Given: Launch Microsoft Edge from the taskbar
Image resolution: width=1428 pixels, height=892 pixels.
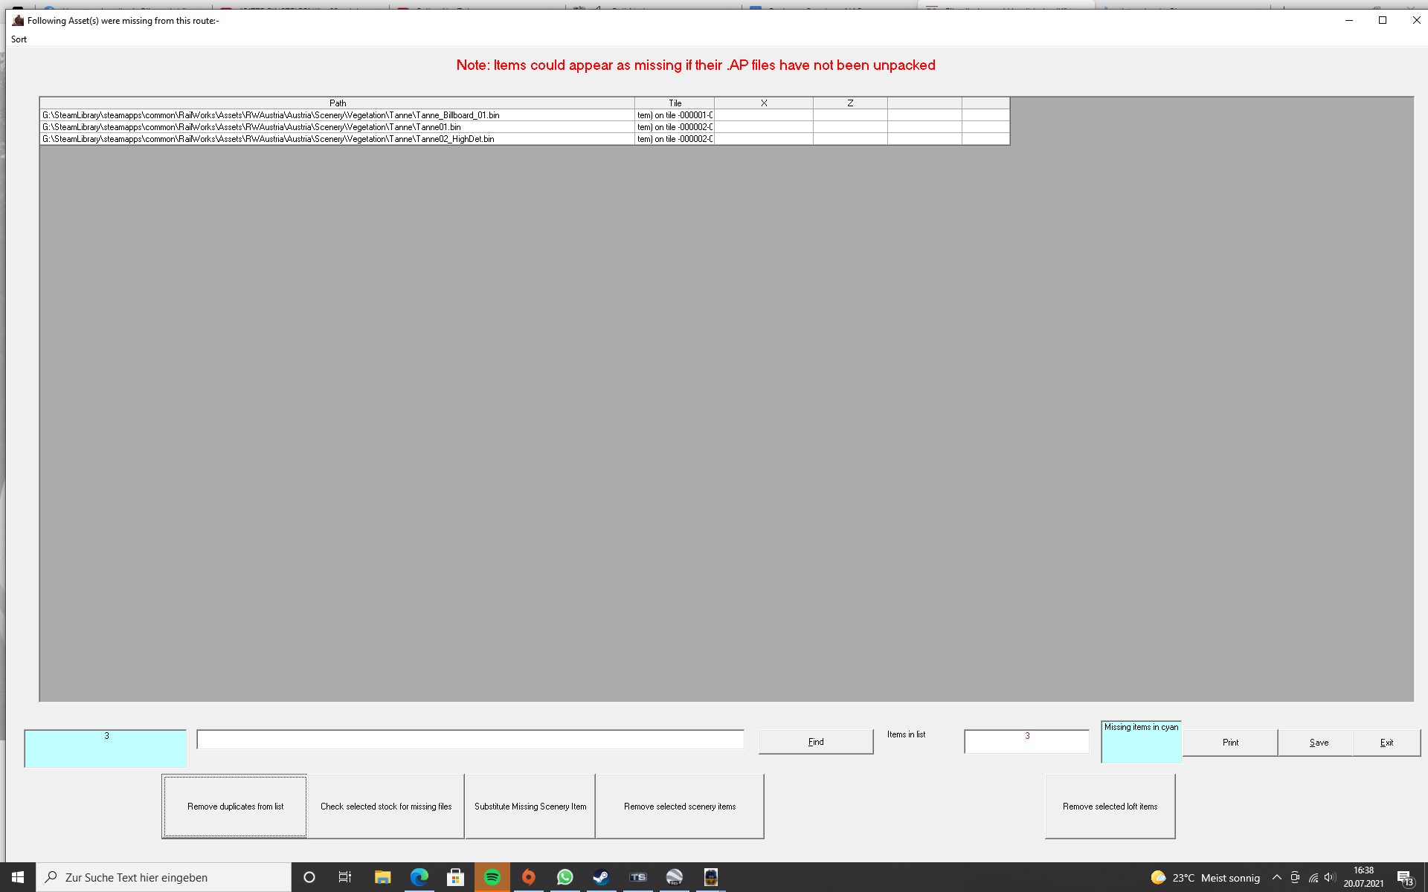Looking at the screenshot, I should click(x=419, y=877).
